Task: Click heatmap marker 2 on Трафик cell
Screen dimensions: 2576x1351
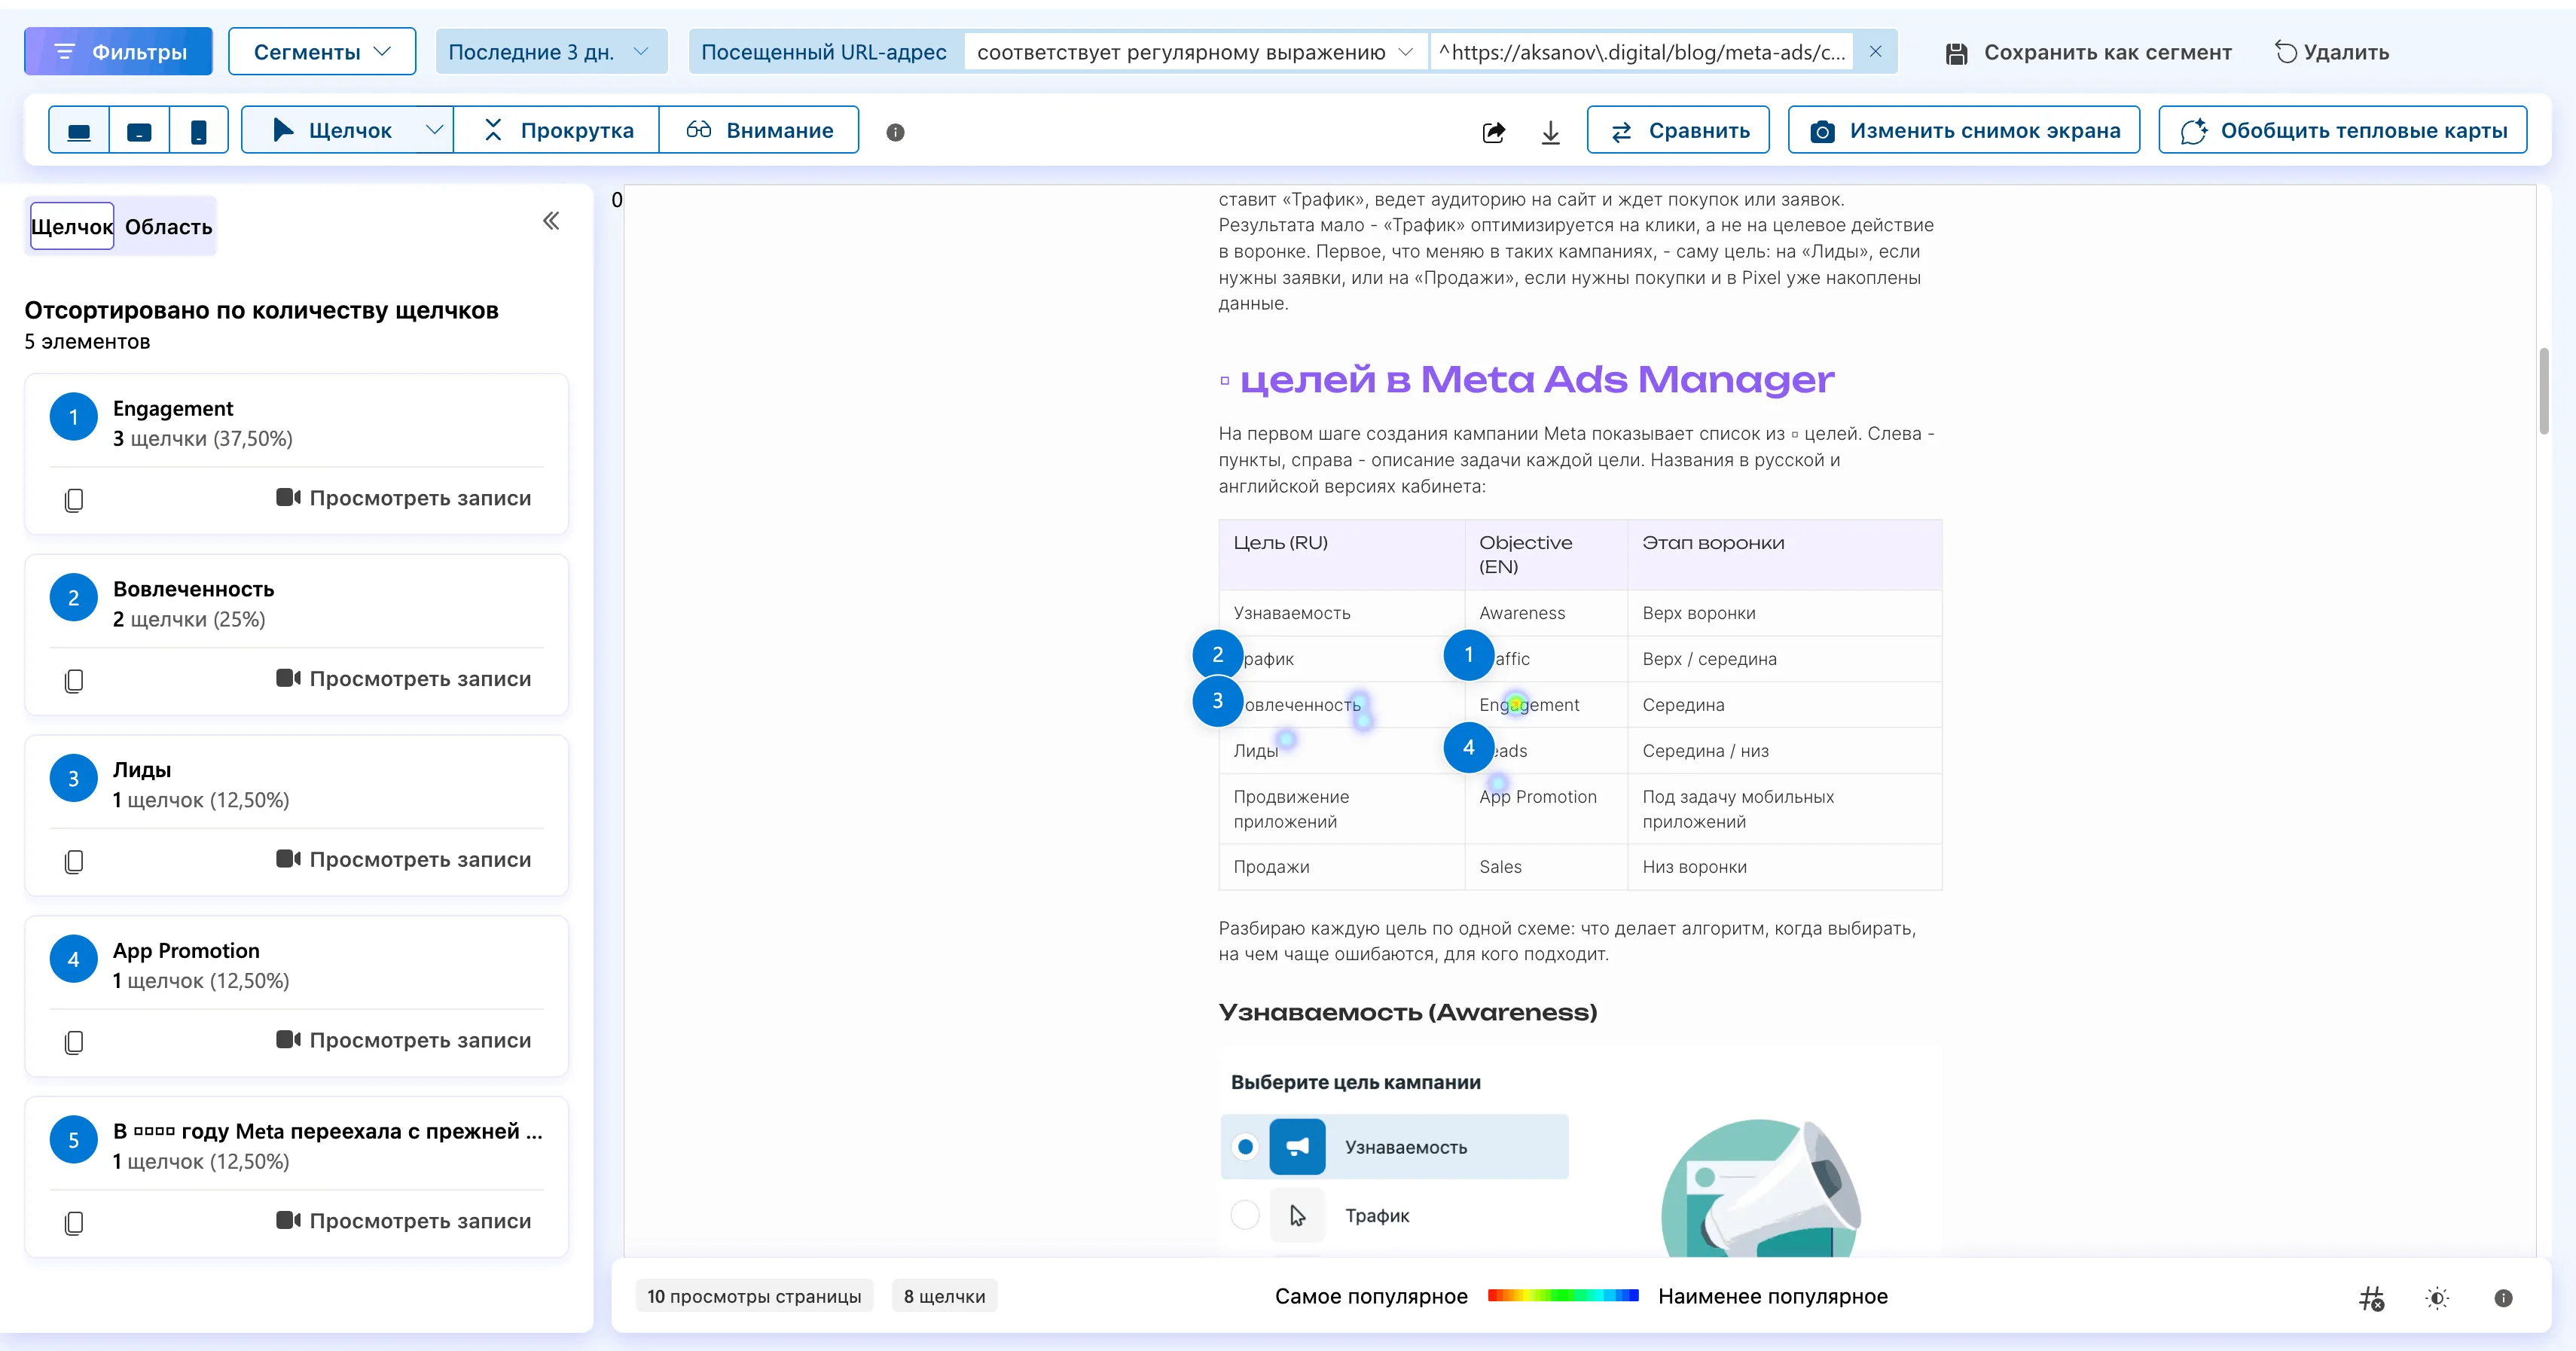Action: click(1218, 655)
